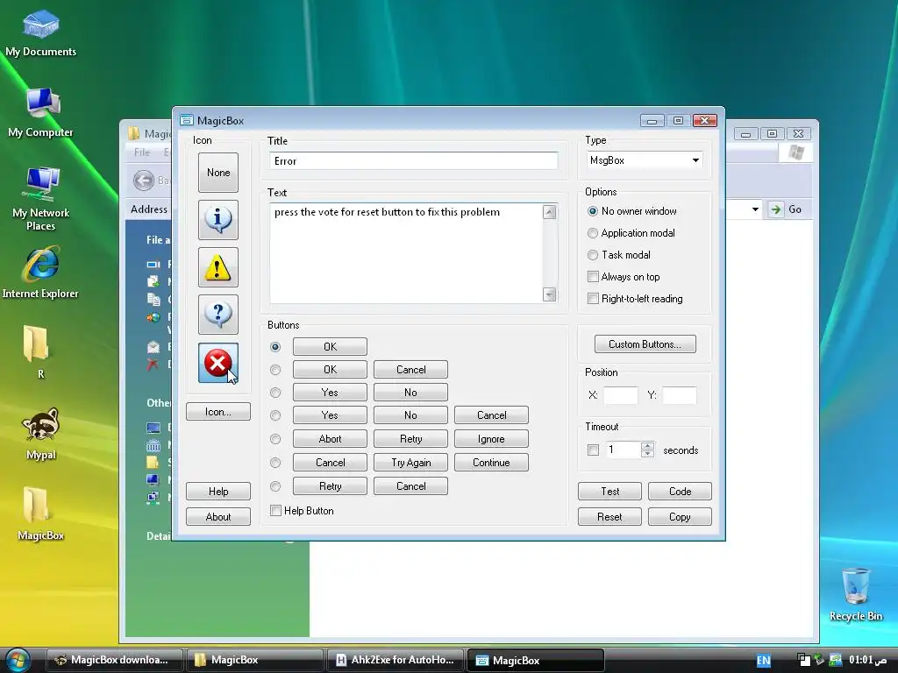The width and height of the screenshot is (898, 673).
Task: Click the Timeout seconds value field
Action: [x=624, y=450]
